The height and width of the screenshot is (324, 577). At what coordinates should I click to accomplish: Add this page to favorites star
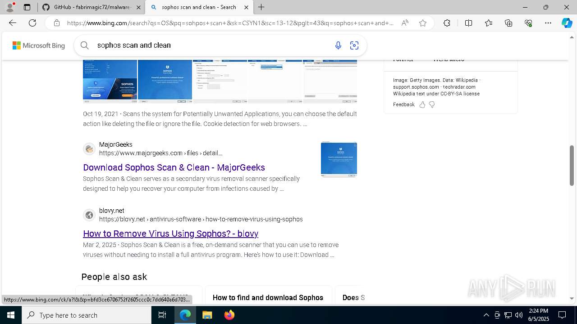pyautogui.click(x=423, y=23)
